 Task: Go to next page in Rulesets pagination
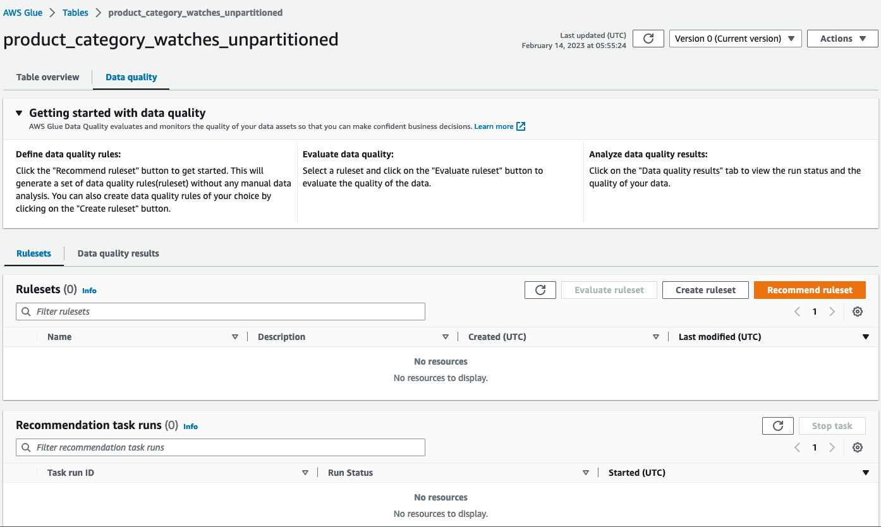[x=832, y=312]
